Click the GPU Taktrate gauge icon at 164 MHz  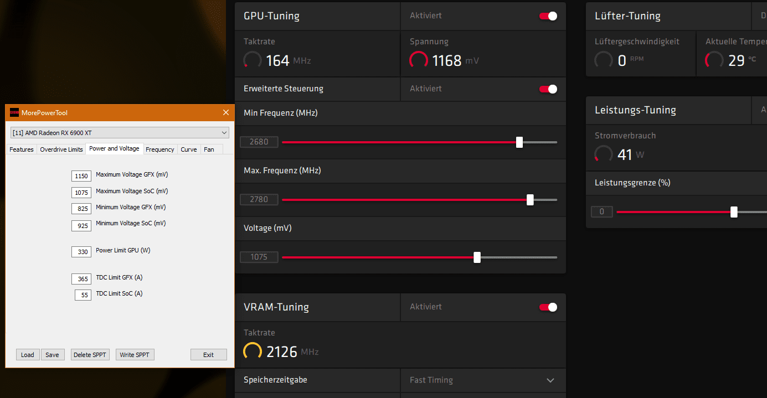[253, 60]
